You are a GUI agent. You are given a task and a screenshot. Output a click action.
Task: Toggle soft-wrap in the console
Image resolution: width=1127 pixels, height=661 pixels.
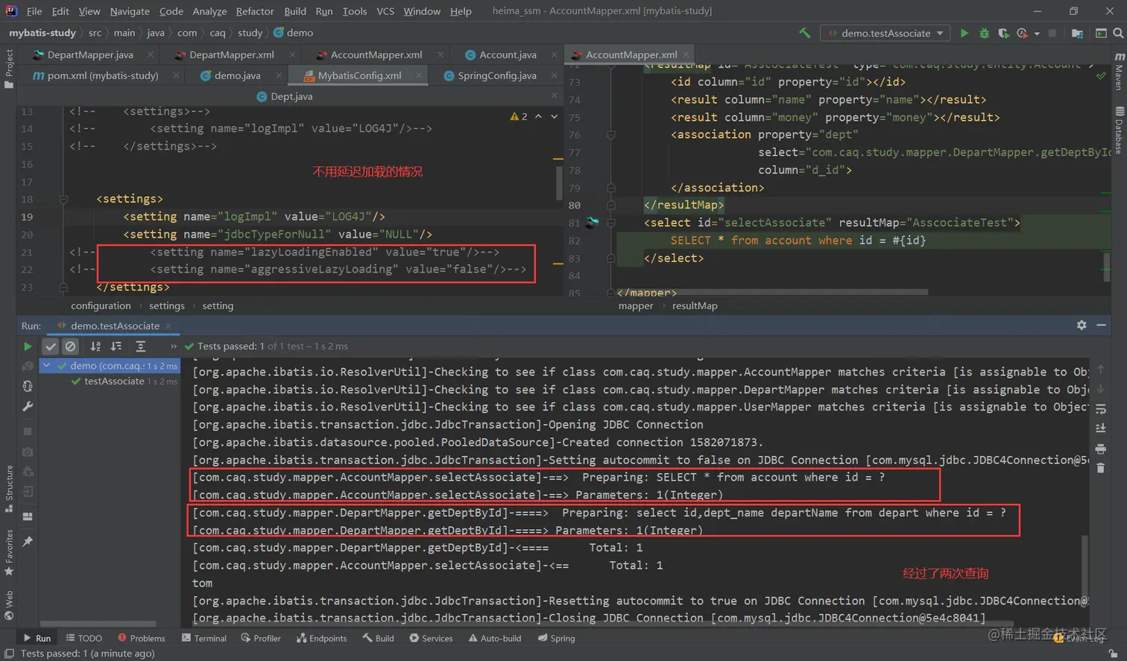pos(1101,409)
